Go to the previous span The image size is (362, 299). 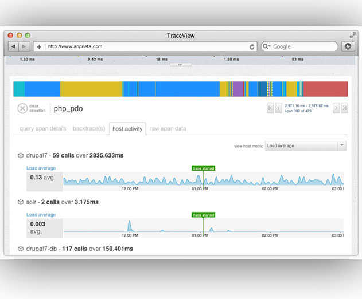click(279, 108)
